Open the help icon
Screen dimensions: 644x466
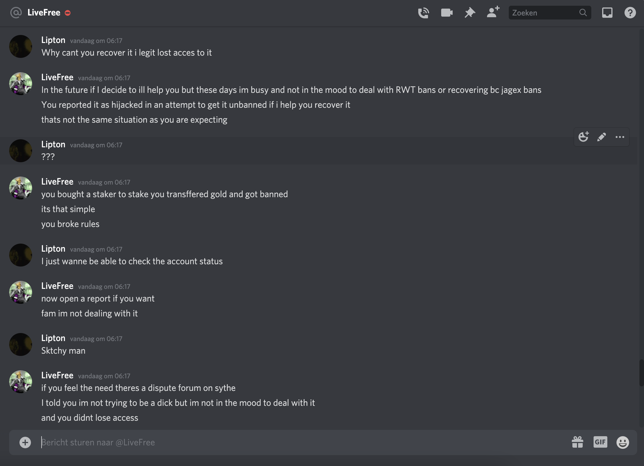(630, 13)
